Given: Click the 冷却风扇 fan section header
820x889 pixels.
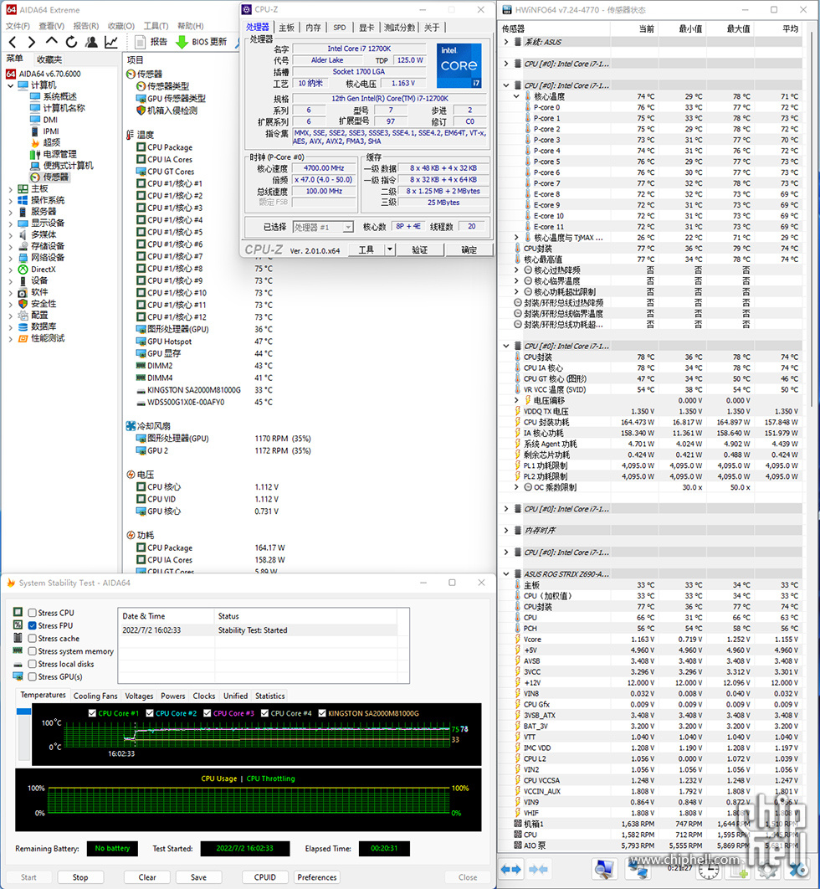Looking at the screenshot, I should point(148,426).
